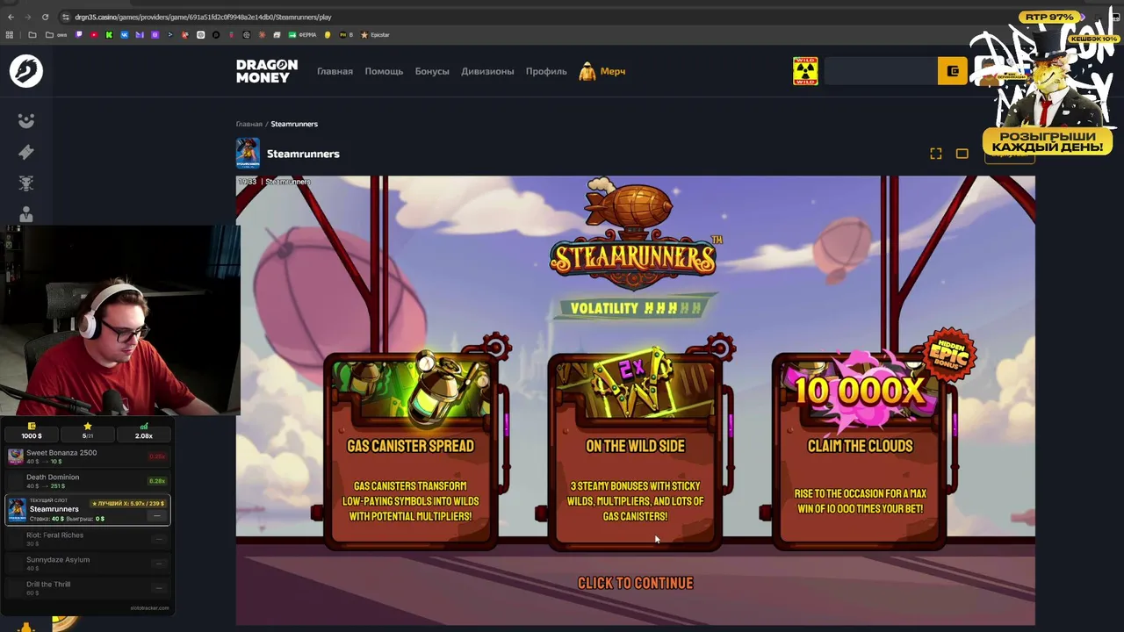Click the 0.25x badge on Sweet Bonanza
1124x632 pixels.
click(x=157, y=456)
